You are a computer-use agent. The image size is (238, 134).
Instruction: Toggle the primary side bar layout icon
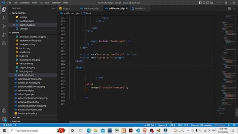(200, 3)
